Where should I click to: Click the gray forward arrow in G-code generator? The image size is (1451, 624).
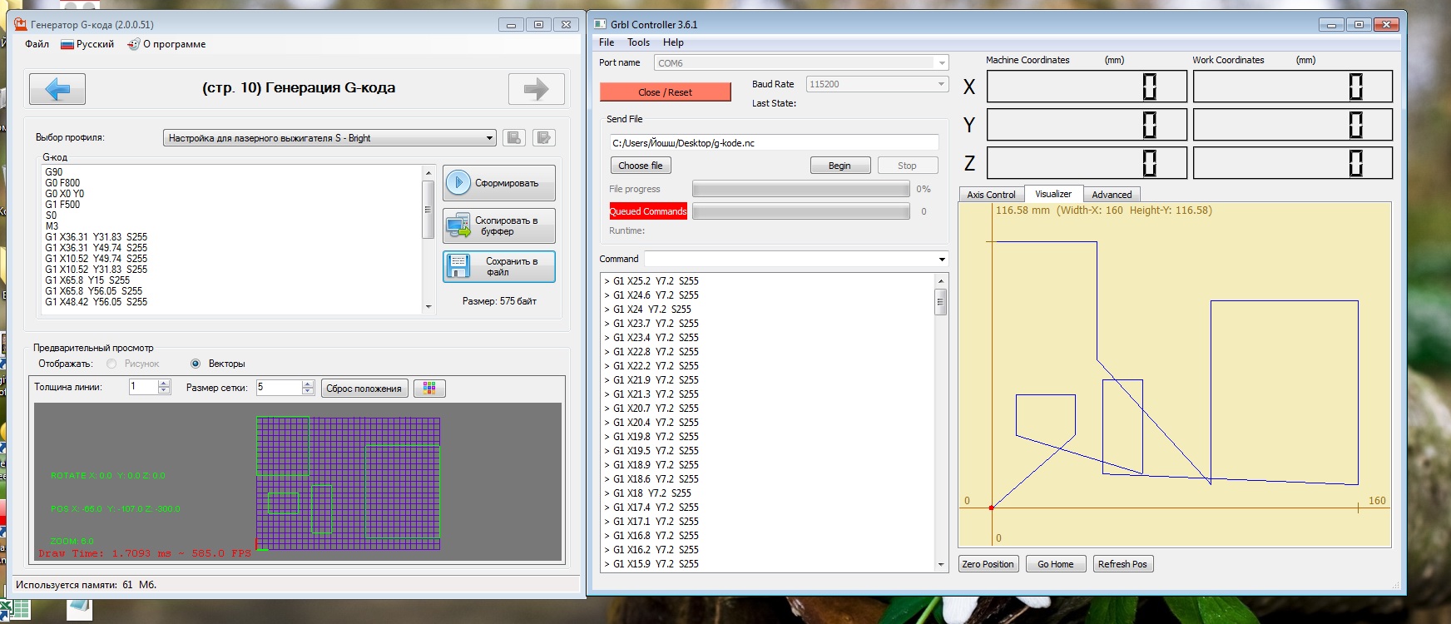(537, 89)
